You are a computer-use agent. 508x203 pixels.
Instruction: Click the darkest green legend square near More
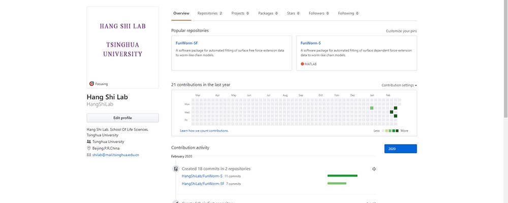pos(397,130)
